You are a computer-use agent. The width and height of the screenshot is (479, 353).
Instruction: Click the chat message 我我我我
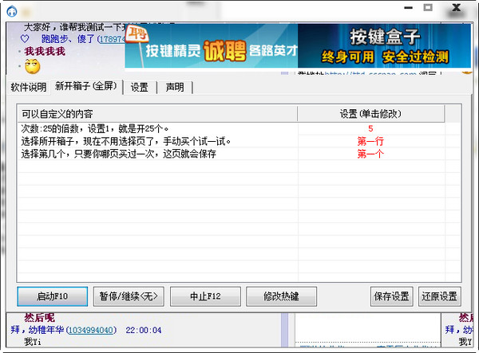(45, 51)
